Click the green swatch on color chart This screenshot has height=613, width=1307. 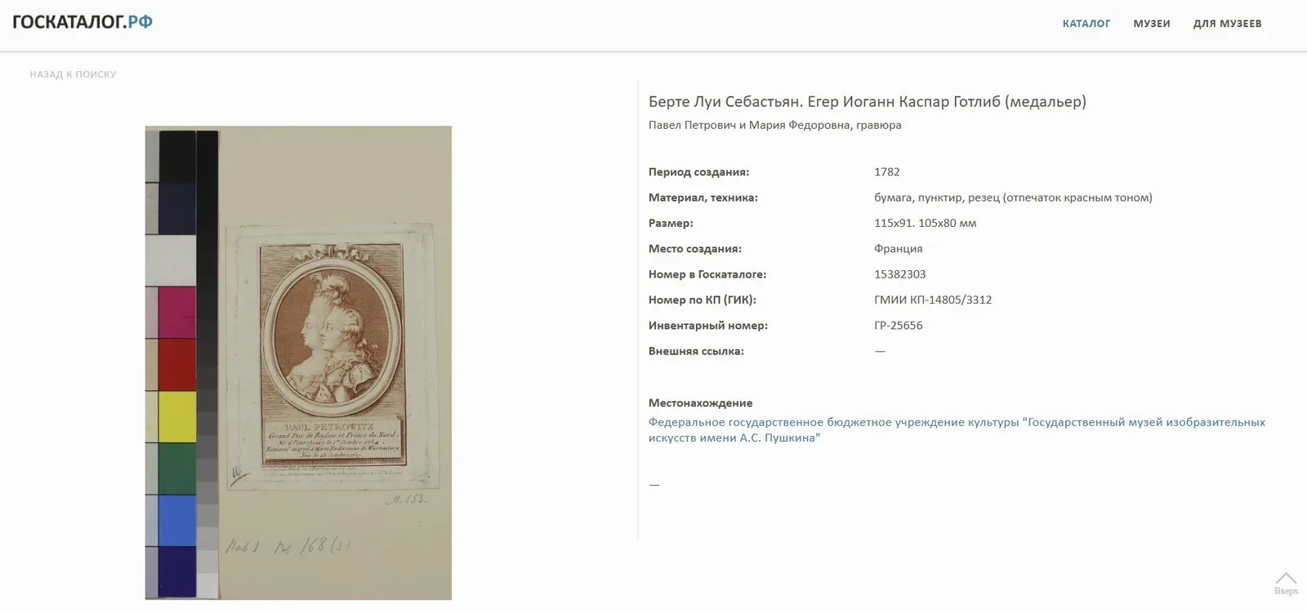pyautogui.click(x=176, y=469)
